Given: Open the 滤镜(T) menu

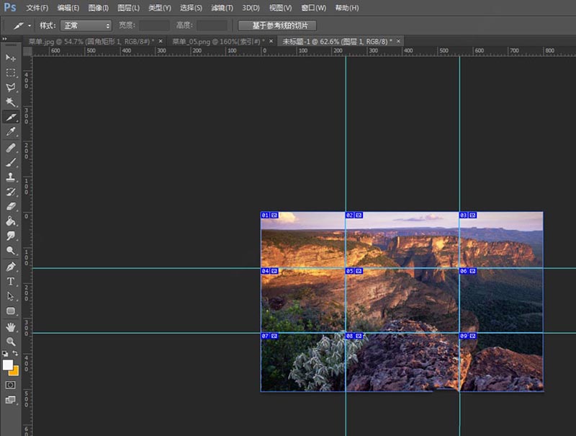Looking at the screenshot, I should coord(222,8).
